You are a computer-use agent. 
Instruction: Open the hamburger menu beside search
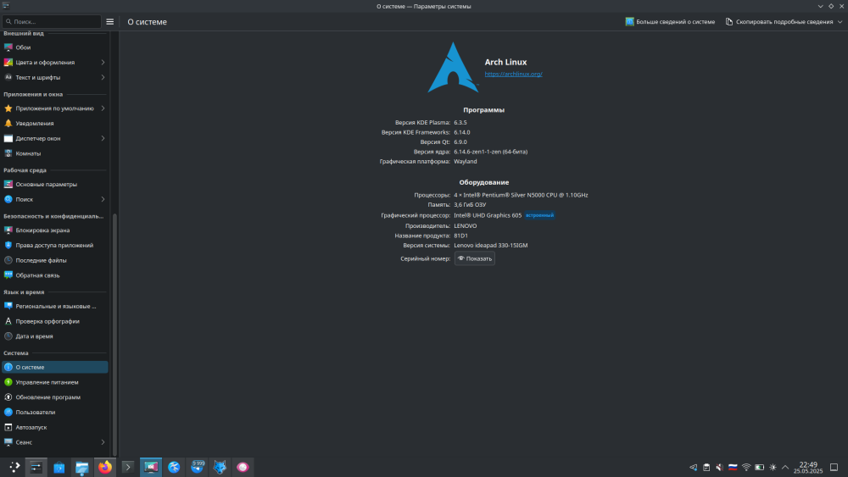tap(109, 22)
